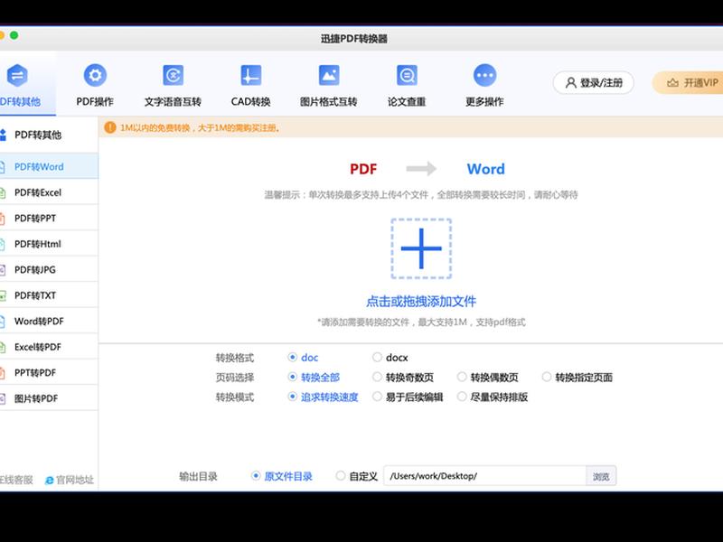The width and height of the screenshot is (723, 542).
Task: Select PDF转Html in sidebar
Action: point(49,244)
